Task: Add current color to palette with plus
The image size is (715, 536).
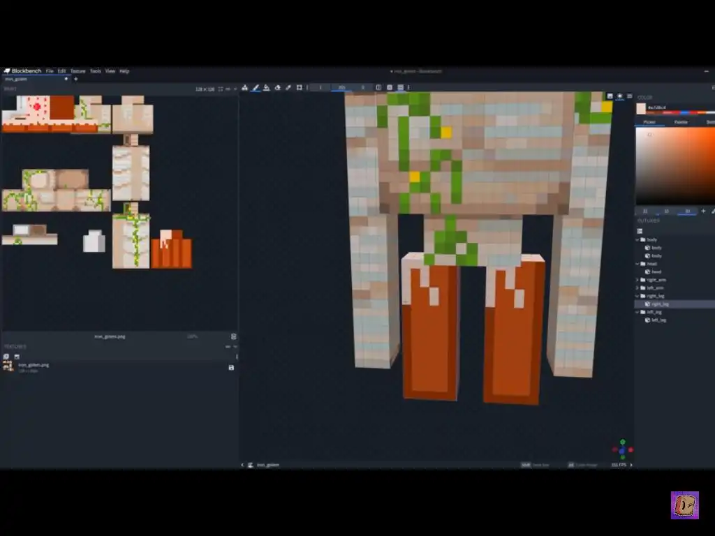Action: pyautogui.click(x=703, y=211)
